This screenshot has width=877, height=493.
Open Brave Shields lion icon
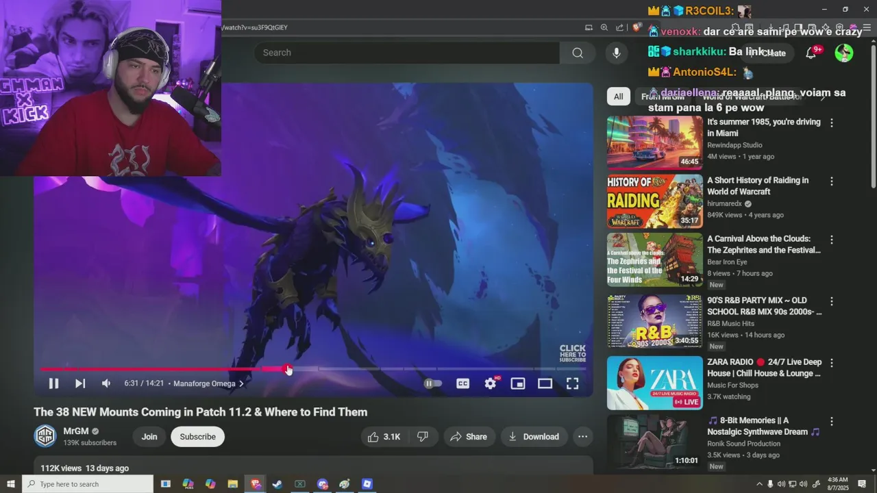point(637,27)
